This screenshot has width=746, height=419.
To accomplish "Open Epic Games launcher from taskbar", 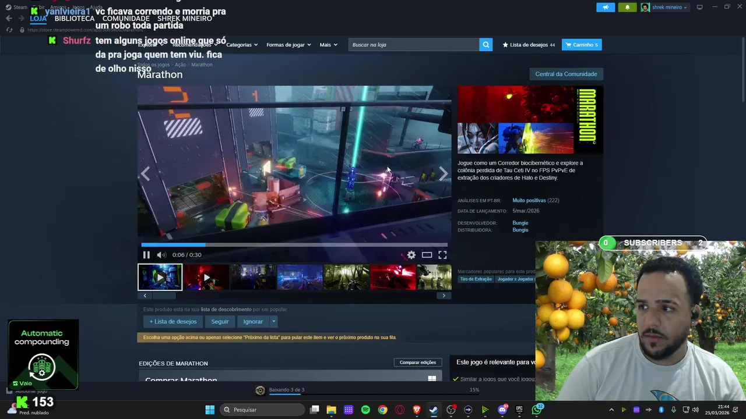I will pos(519,410).
